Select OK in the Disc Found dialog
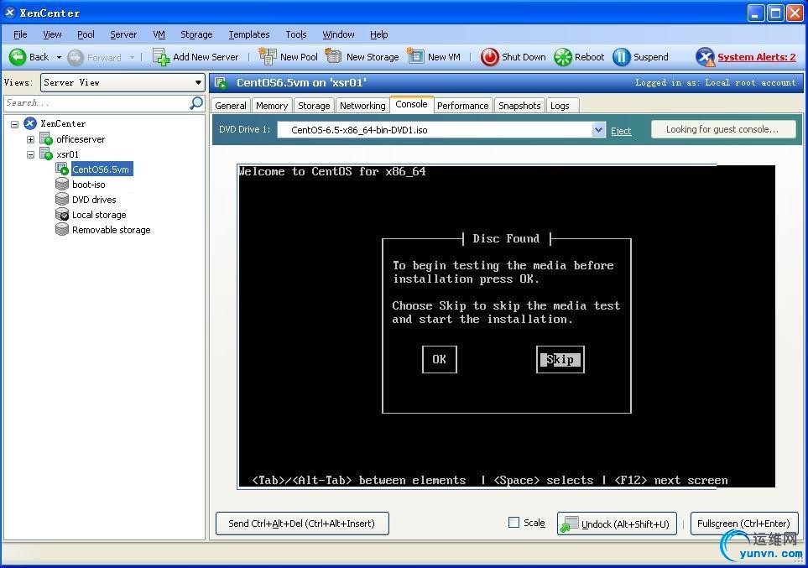The height and width of the screenshot is (568, 808). pos(439,359)
